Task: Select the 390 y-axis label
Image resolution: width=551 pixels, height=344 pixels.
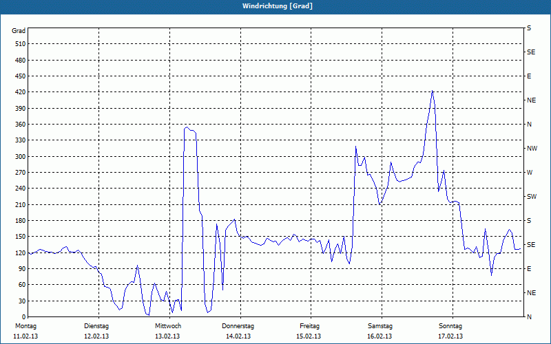Action: [x=21, y=109]
